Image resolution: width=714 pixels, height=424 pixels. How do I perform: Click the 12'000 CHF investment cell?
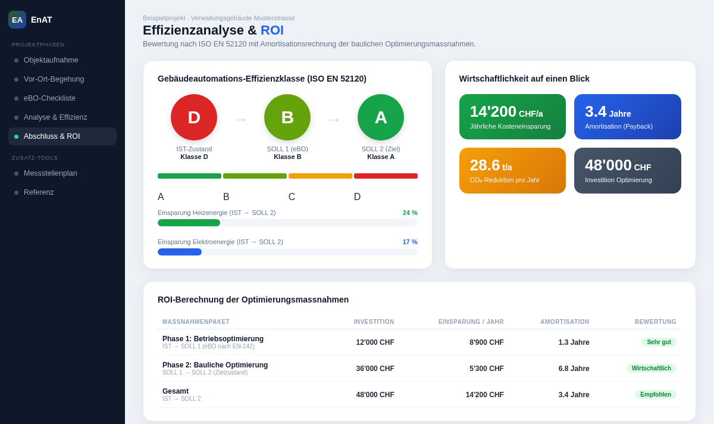[x=375, y=342]
